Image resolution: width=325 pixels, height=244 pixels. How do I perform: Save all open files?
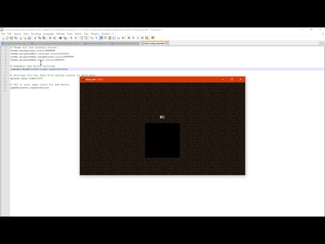click(16, 38)
